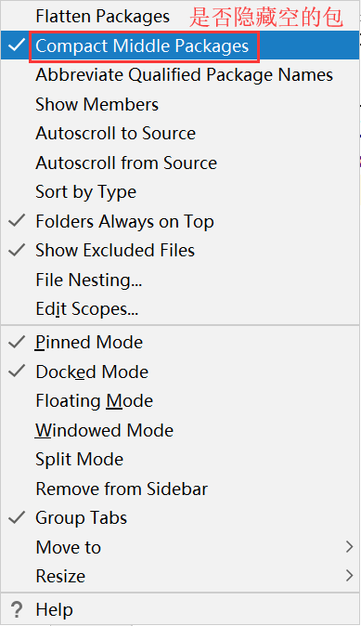Switch to Floating Mode
361x626 pixels.
click(179, 401)
